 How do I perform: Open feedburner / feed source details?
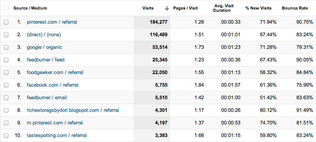46,60
